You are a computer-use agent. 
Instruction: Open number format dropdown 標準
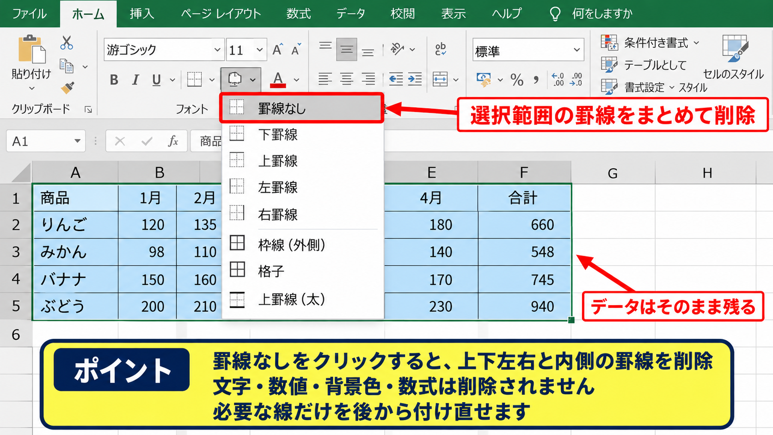577,49
